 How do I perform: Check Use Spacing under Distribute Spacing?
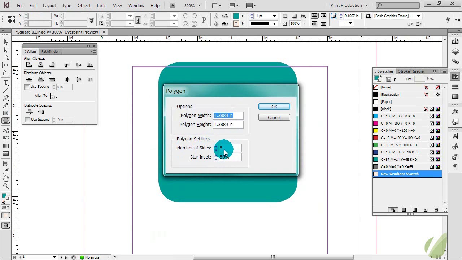27,120
